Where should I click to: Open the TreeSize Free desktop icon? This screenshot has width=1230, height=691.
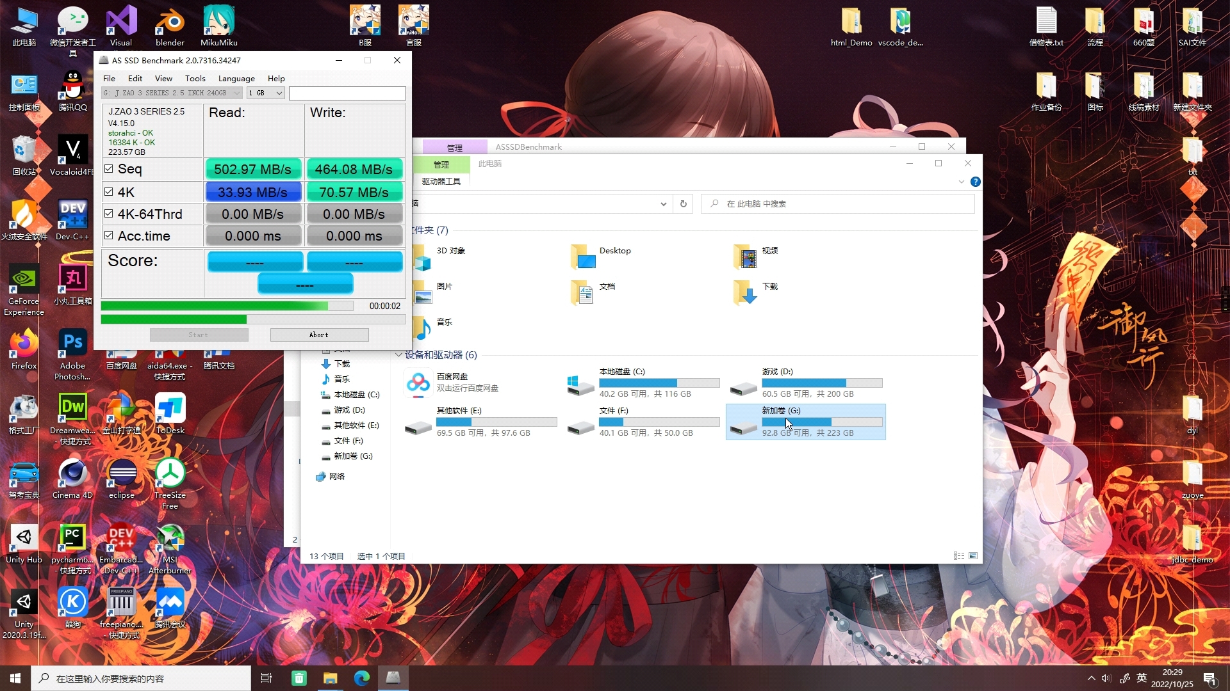click(x=170, y=484)
